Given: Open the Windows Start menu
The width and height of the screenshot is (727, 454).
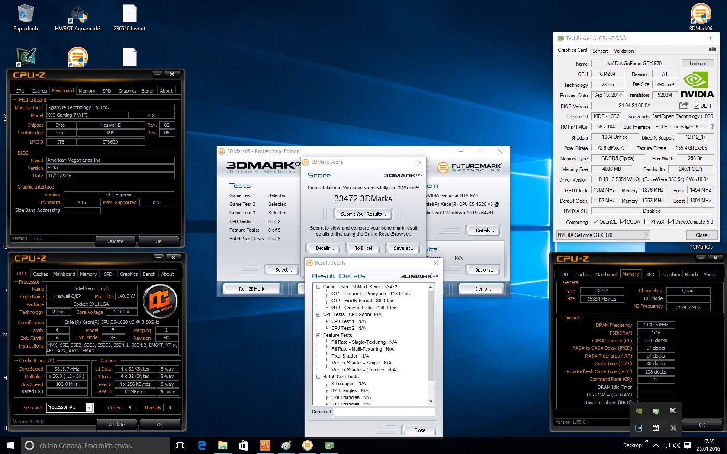Looking at the screenshot, I should click(x=10, y=445).
